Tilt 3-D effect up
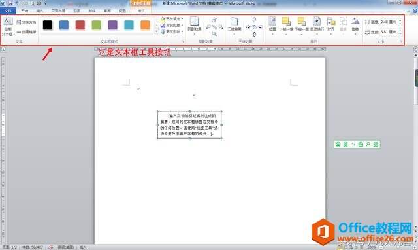This screenshot has width=418, height=250. tap(254, 20)
